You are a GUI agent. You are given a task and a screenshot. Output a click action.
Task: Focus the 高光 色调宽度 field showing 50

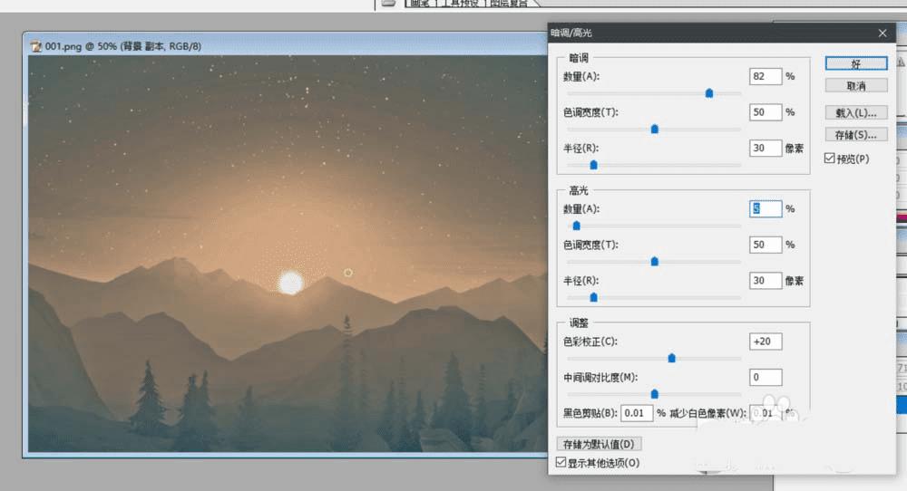[x=766, y=245]
